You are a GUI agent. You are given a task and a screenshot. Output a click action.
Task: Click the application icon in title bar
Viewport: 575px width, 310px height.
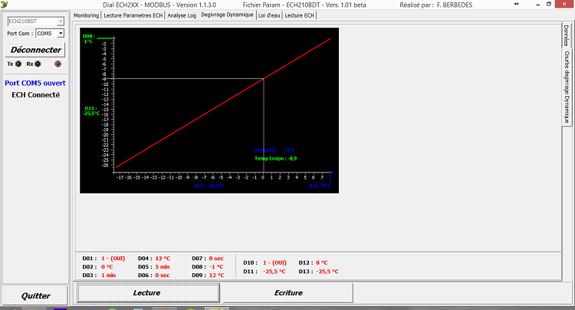(5, 5)
